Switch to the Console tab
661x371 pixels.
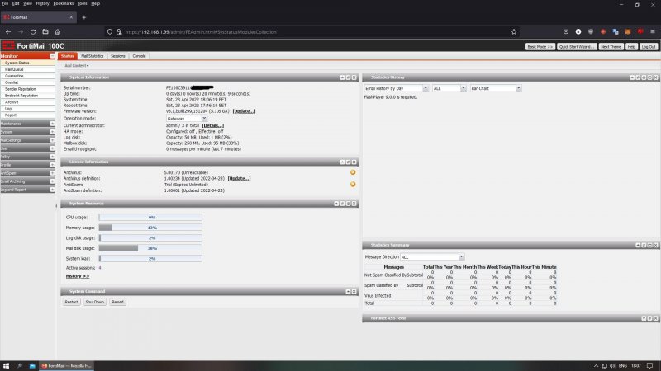[139, 56]
